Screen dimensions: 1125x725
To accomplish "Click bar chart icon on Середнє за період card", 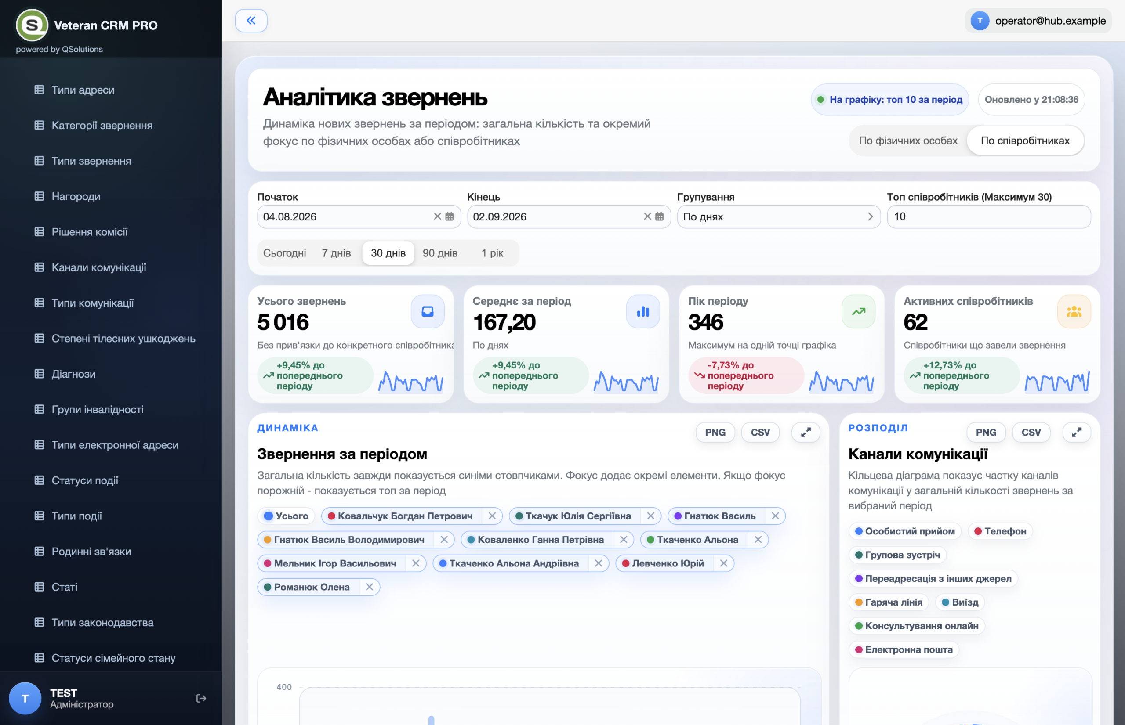I will [643, 312].
